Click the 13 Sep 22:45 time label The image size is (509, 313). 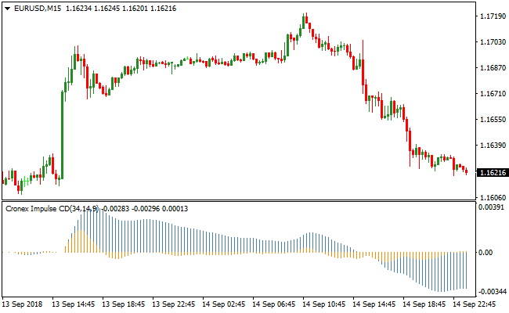pos(174,304)
